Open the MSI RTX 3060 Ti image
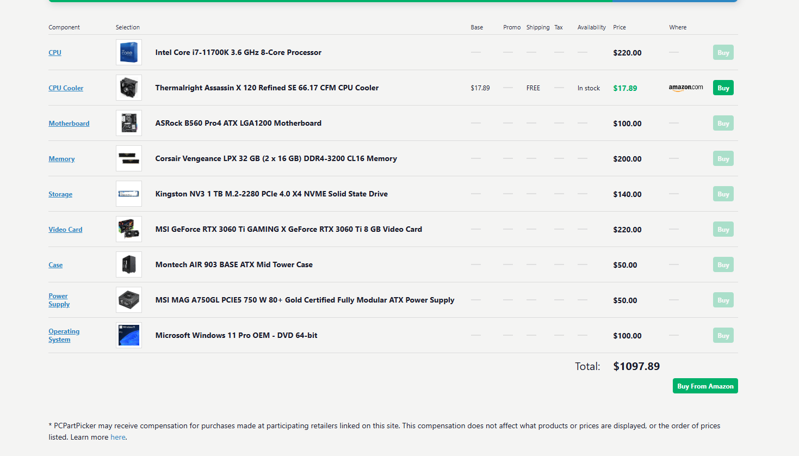 tap(129, 229)
